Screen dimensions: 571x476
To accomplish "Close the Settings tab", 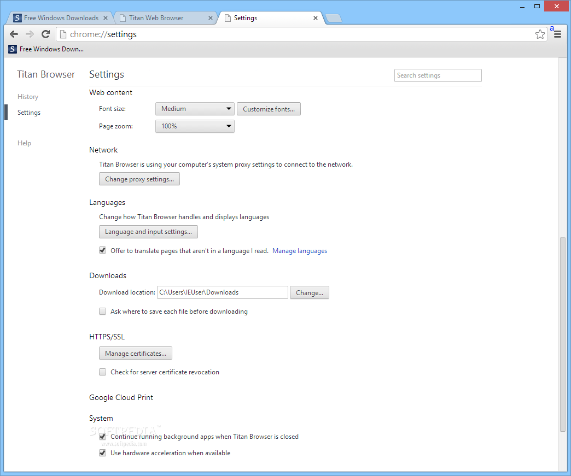I will pos(316,18).
